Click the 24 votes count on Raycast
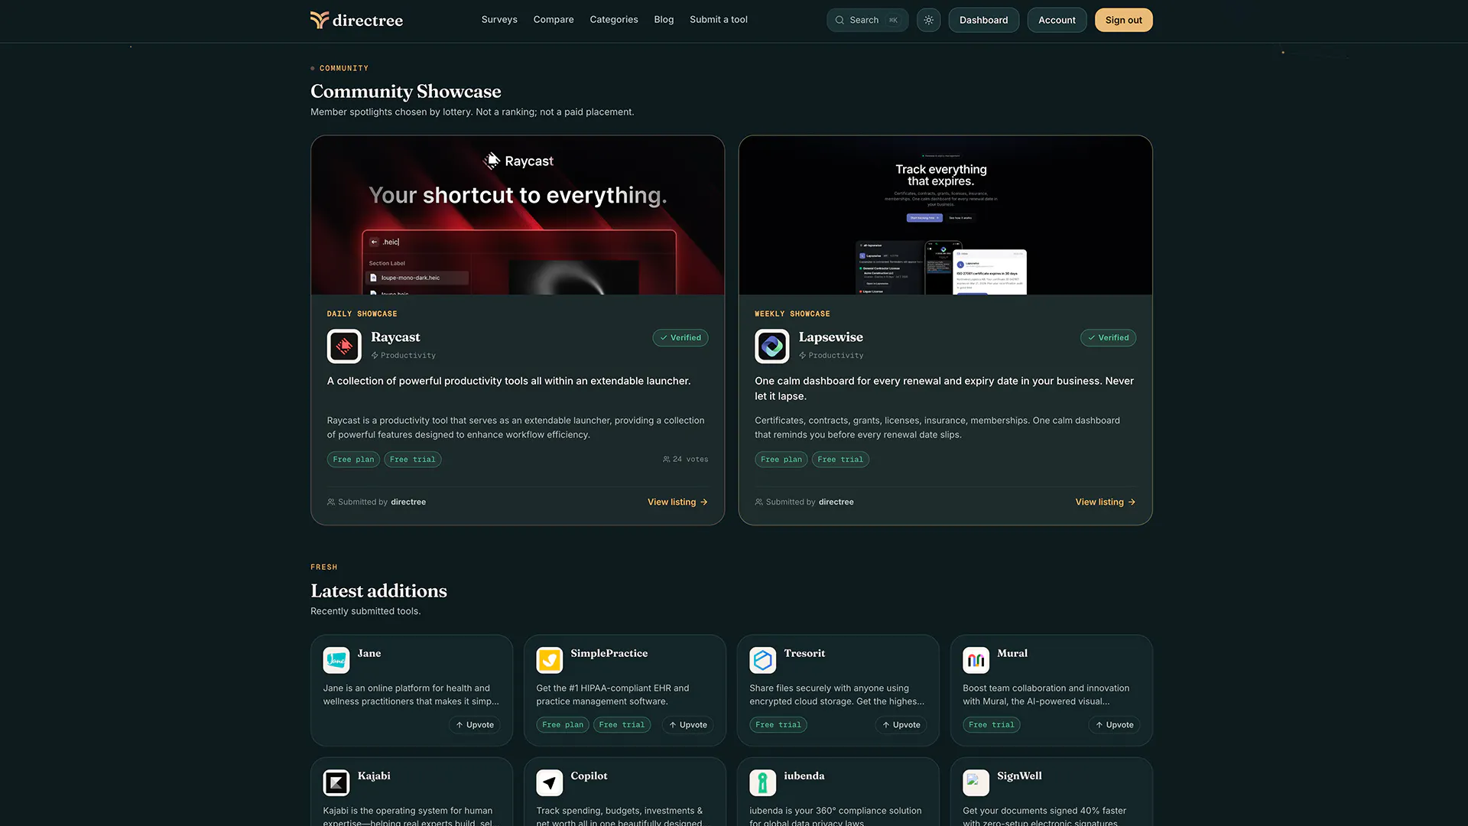 point(686,460)
